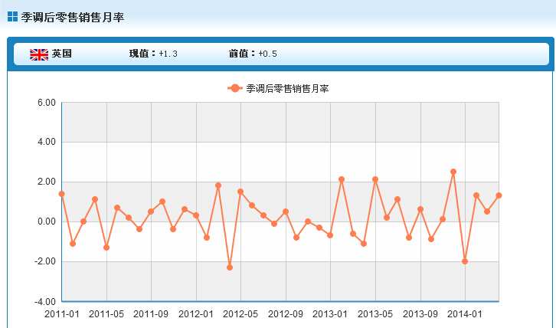Click the blue grid icon beside the page title
Screen dimensions: 556x328
(12, 16)
